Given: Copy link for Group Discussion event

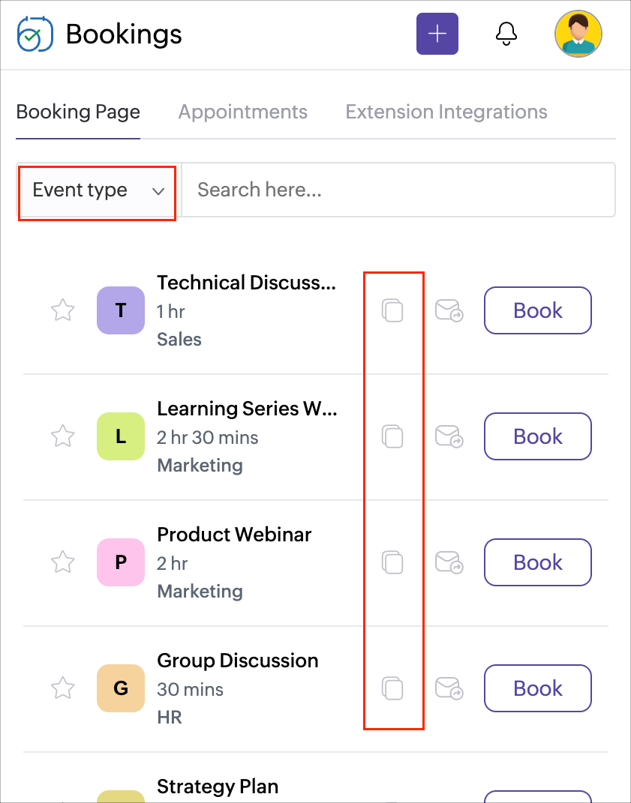Looking at the screenshot, I should tap(393, 688).
